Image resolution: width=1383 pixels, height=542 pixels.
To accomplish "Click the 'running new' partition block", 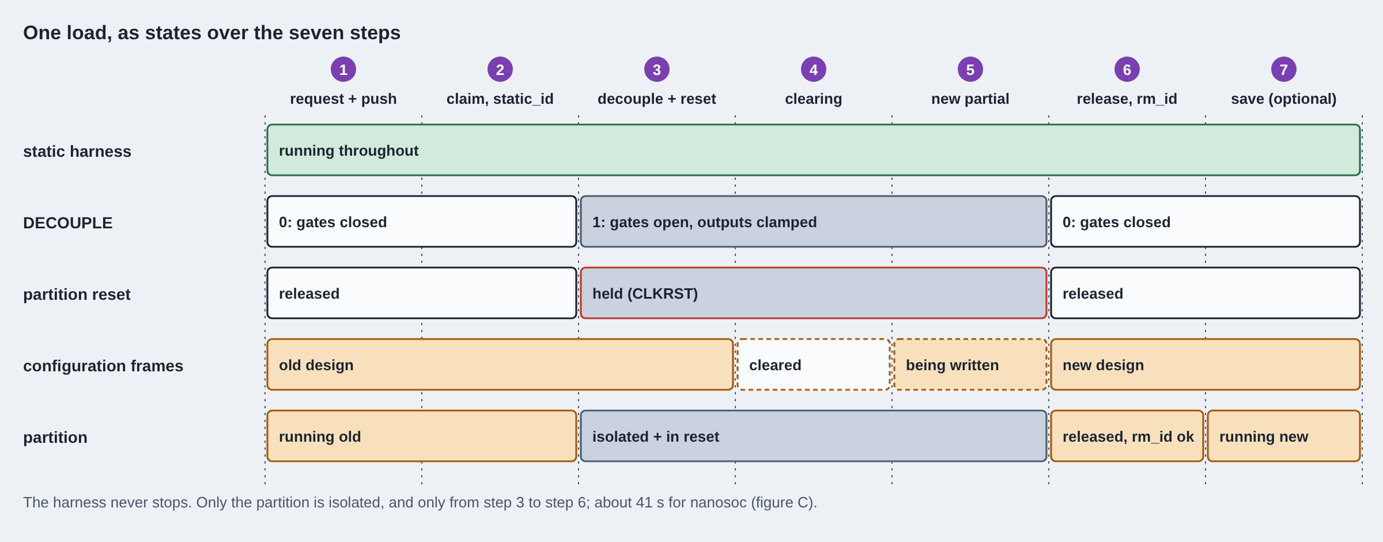I will 1284,436.
